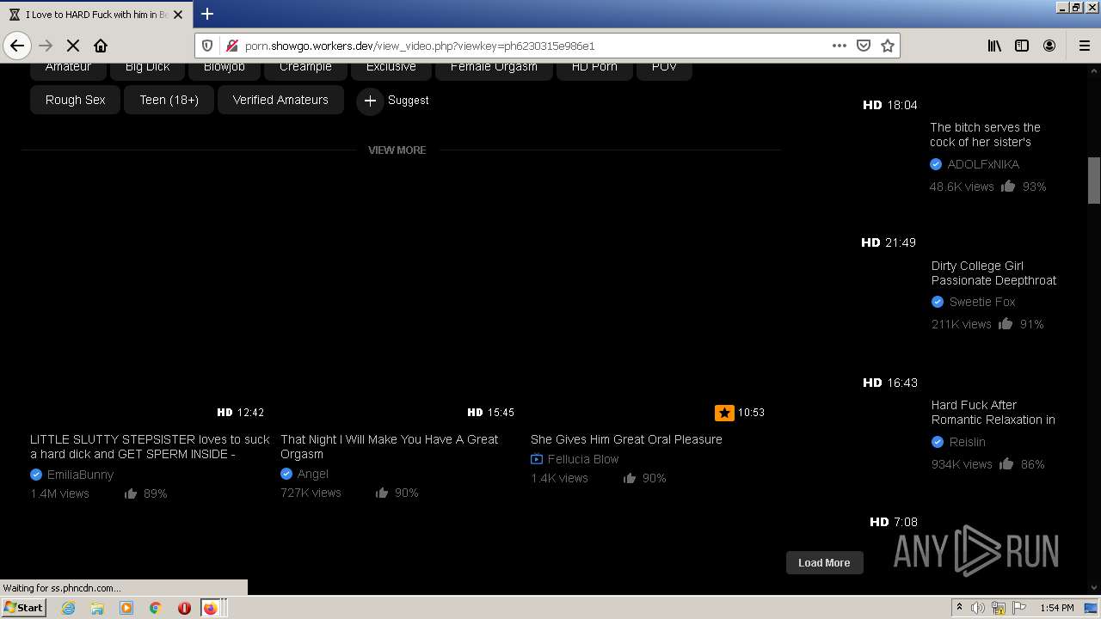Click the 1.4M views text
This screenshot has height=619, width=1101.
[x=59, y=493]
